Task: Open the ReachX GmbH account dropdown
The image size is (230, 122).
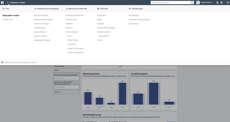Action: point(206,3)
